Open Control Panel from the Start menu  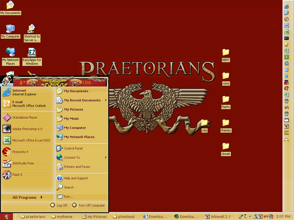82,148
